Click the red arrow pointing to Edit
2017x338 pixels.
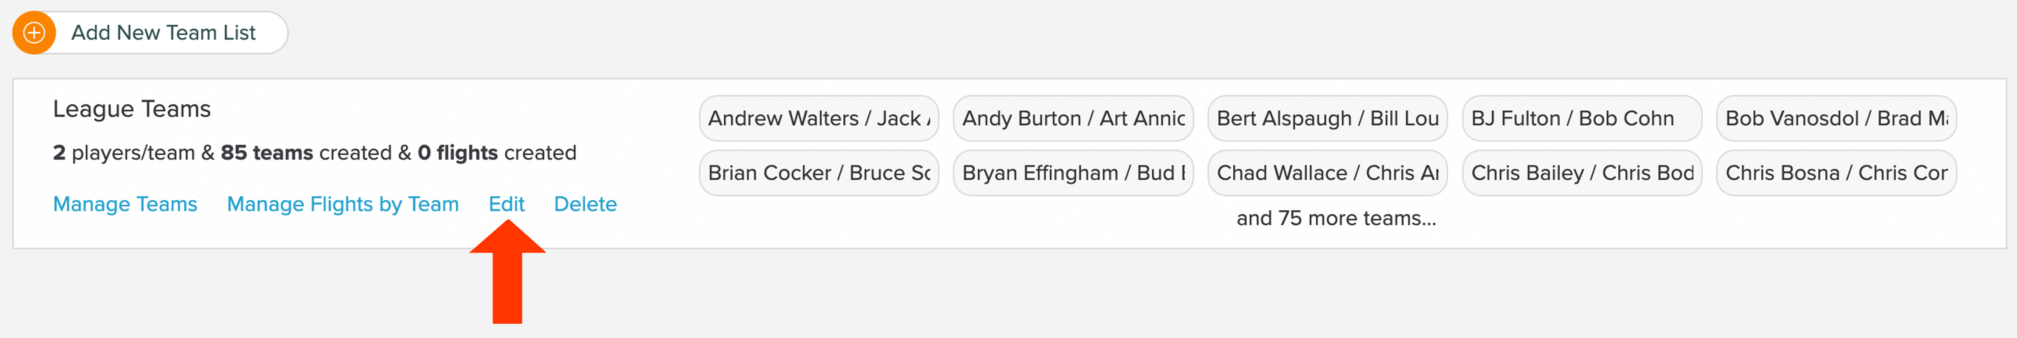click(508, 271)
